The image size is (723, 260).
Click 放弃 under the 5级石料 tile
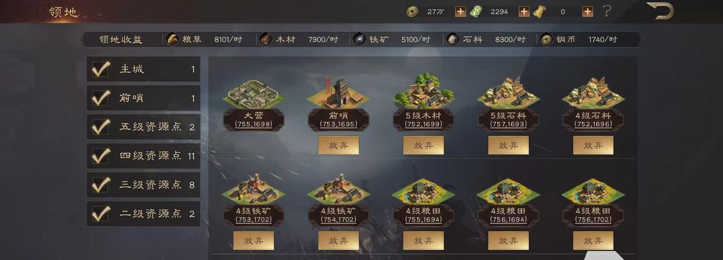[509, 145]
